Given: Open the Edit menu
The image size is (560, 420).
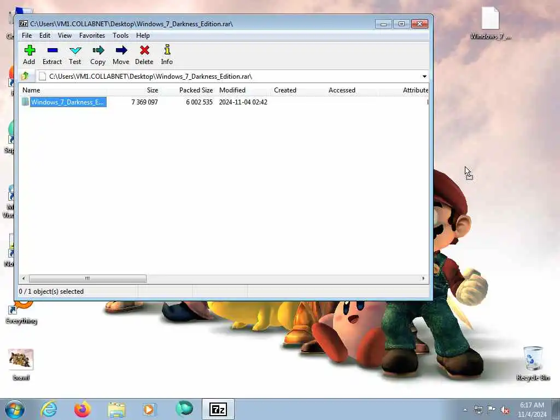Looking at the screenshot, I should point(45,36).
